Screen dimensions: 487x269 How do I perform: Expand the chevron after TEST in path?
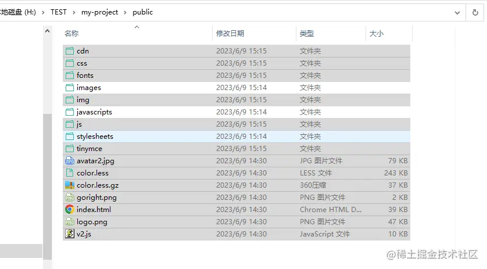pos(74,12)
